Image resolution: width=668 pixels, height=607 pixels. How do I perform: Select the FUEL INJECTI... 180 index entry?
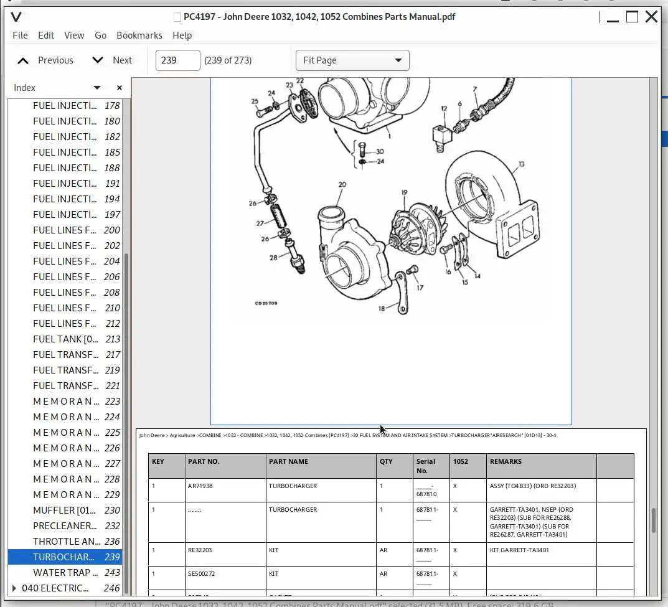(65, 121)
